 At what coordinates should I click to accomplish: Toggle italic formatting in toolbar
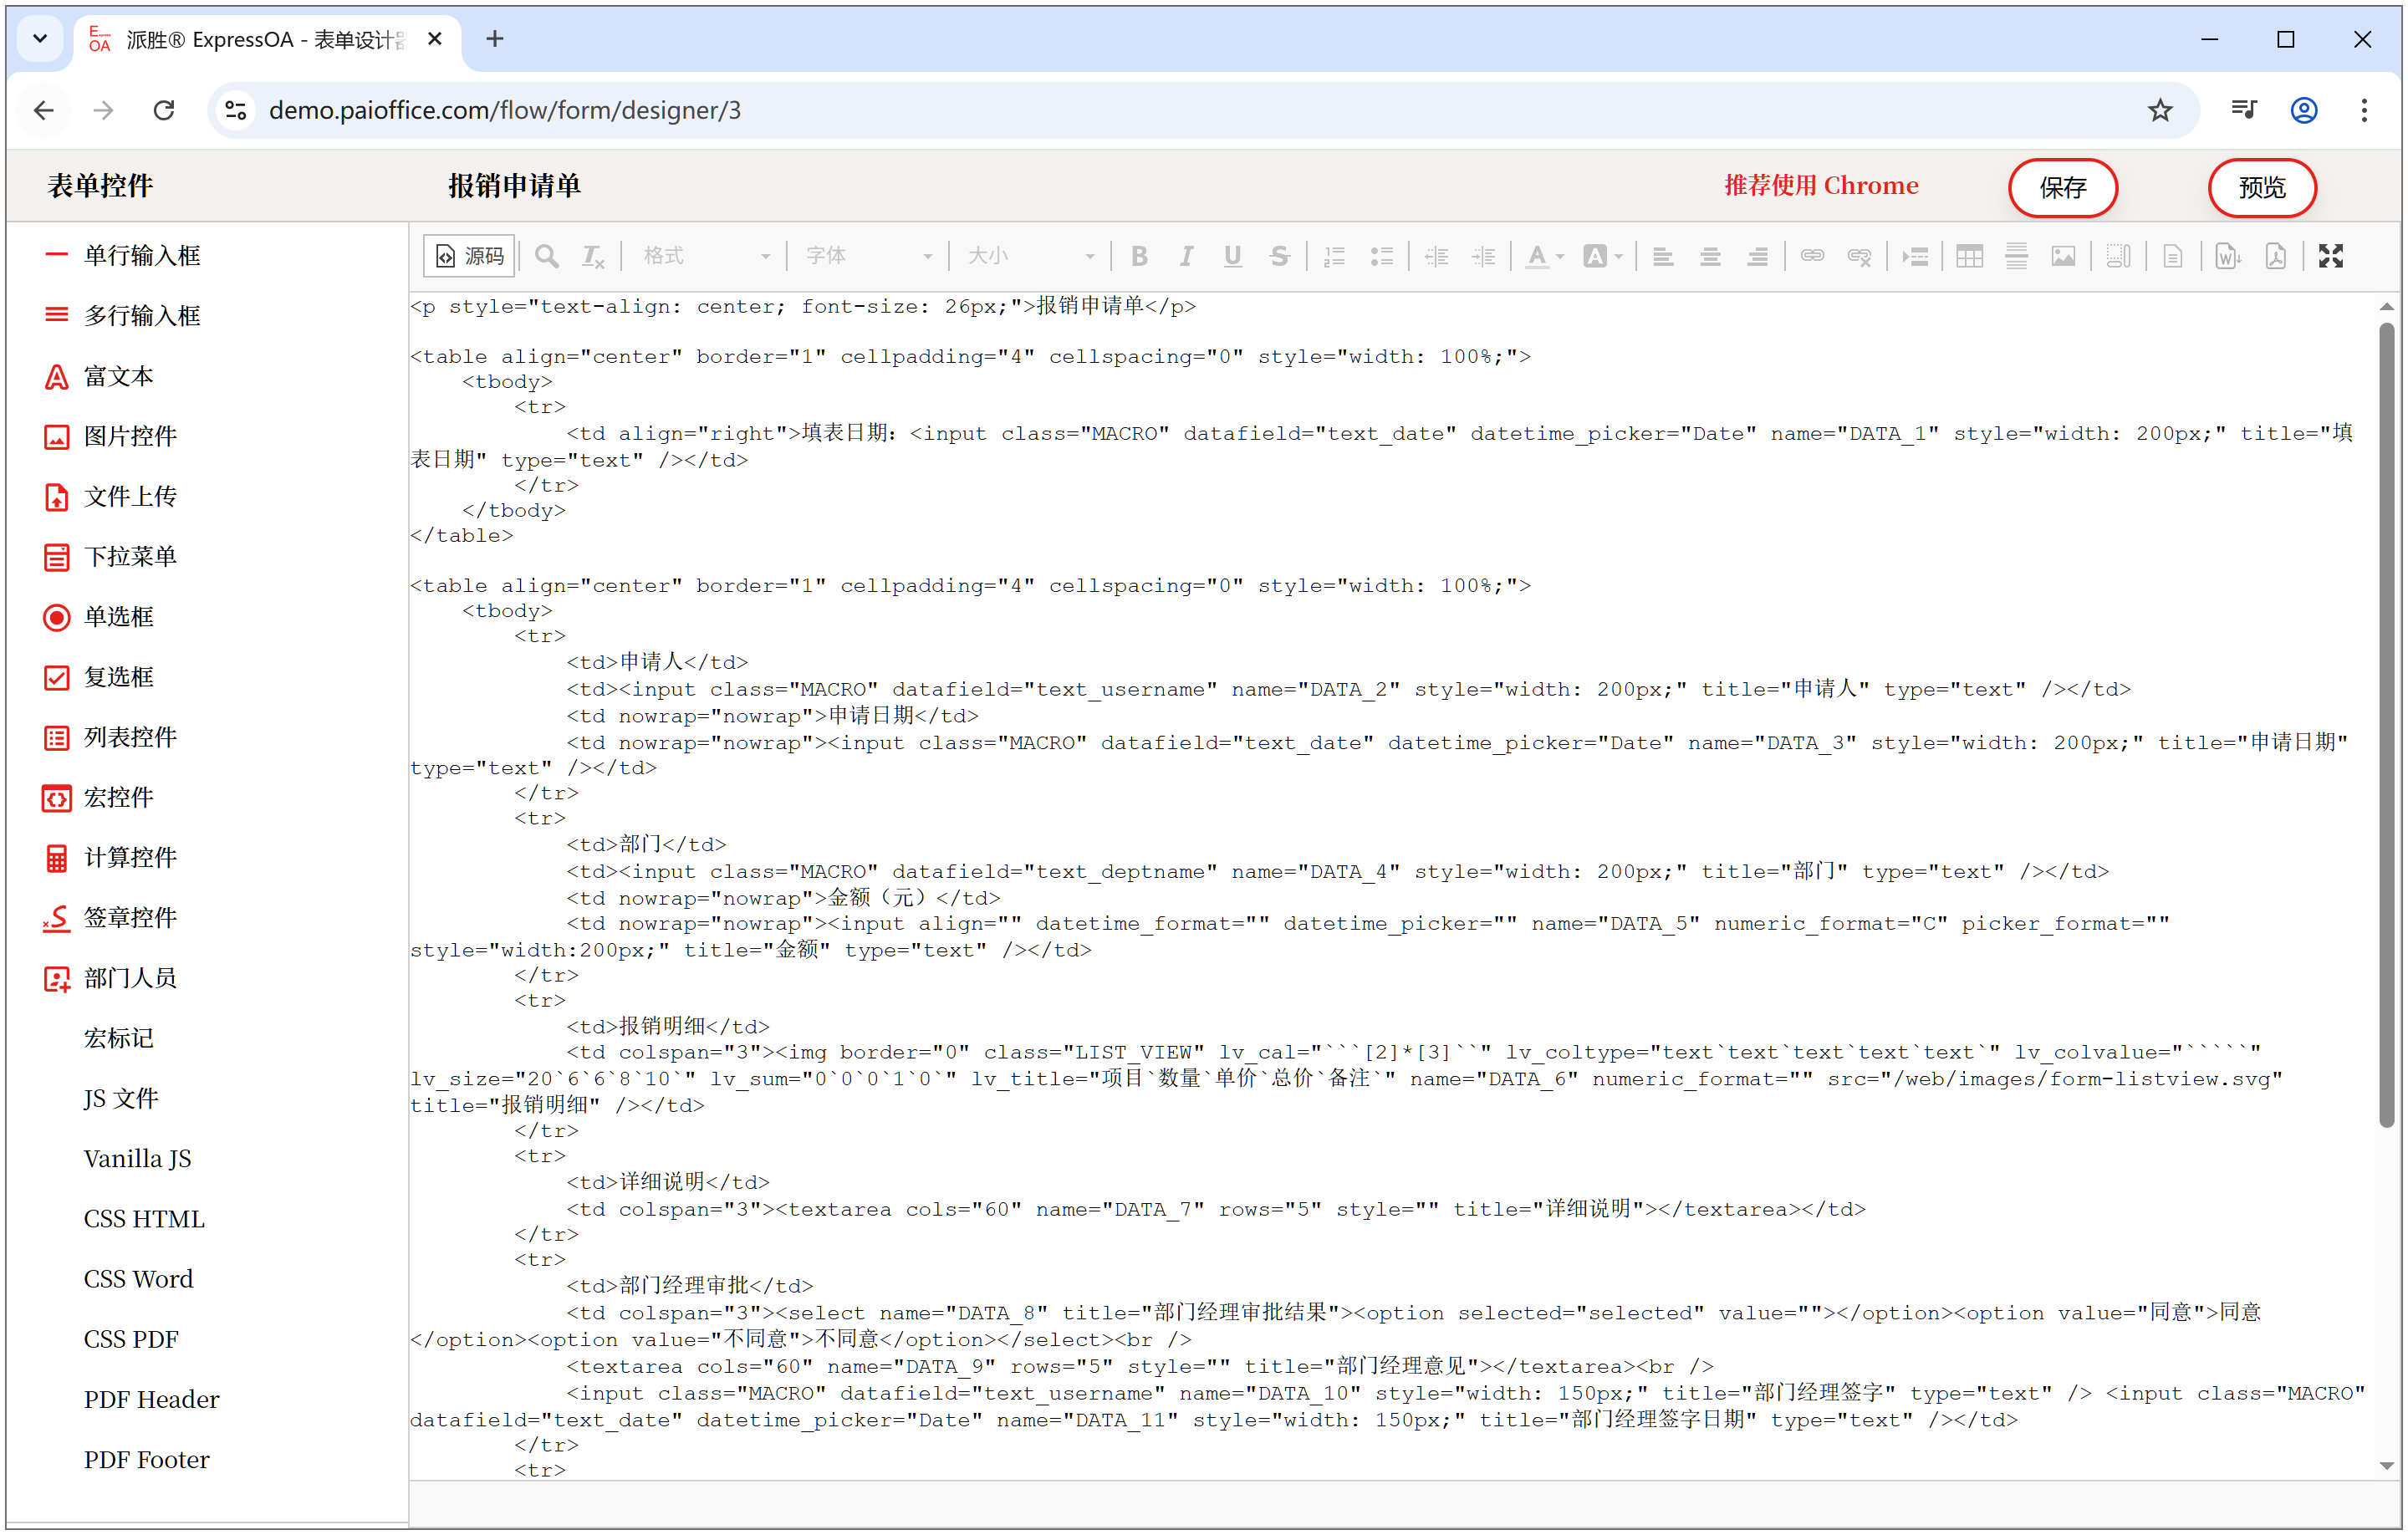point(1185,256)
